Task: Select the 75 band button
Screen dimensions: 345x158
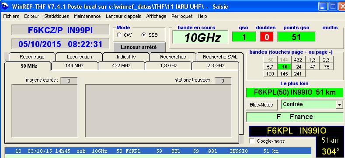Action: 327,67
